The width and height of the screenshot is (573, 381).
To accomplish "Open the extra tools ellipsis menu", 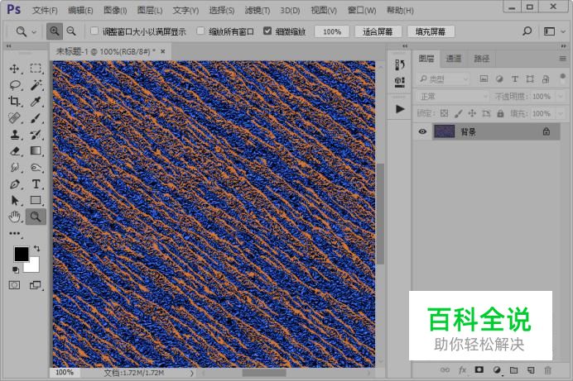I will [15, 233].
